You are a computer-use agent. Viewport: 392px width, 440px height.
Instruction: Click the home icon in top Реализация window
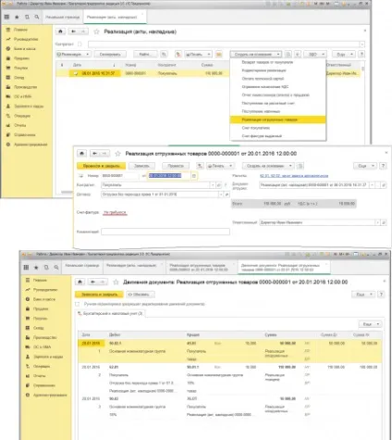60,31
